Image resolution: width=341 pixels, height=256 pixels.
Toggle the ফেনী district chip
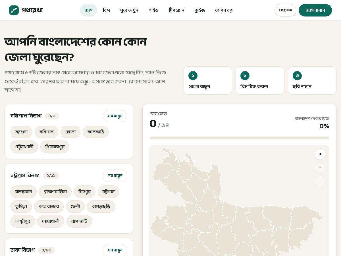(x=75, y=207)
